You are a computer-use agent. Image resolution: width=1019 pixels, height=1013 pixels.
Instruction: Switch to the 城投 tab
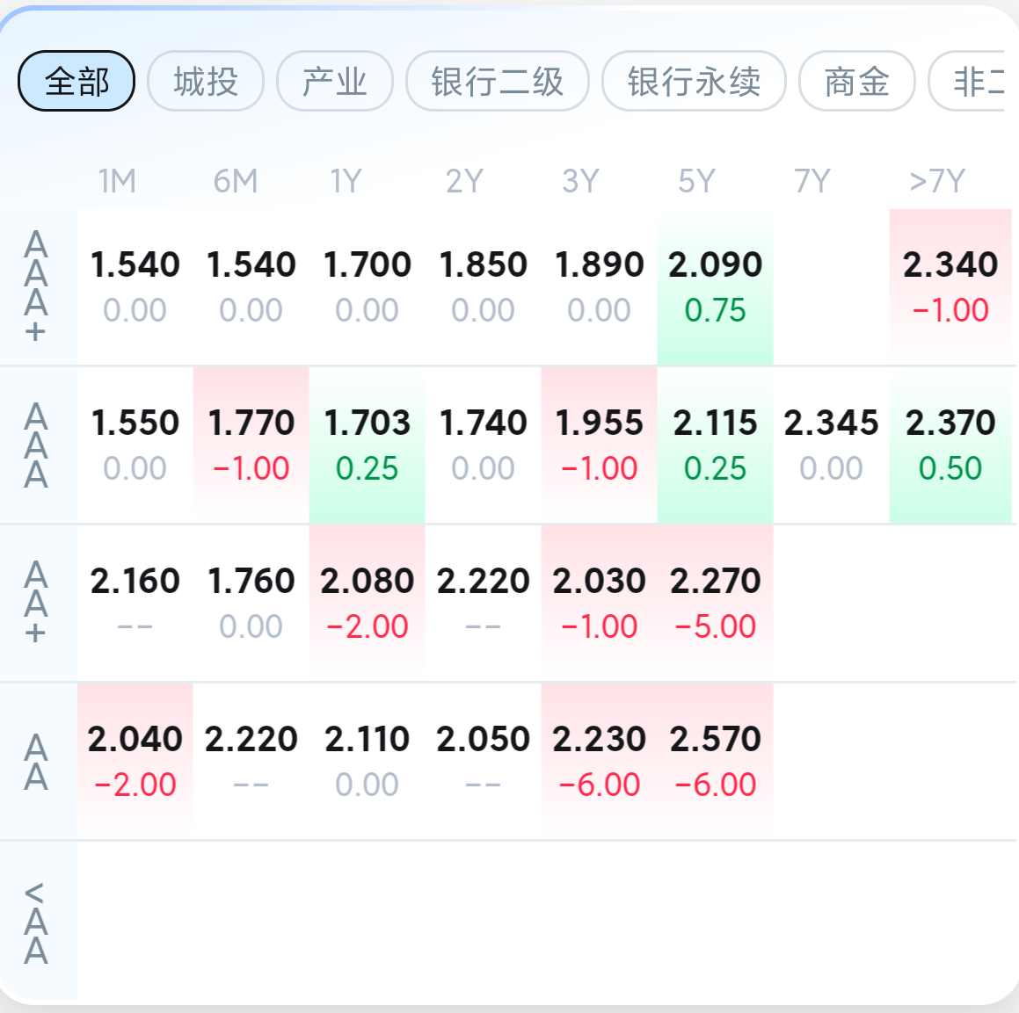pos(206,82)
